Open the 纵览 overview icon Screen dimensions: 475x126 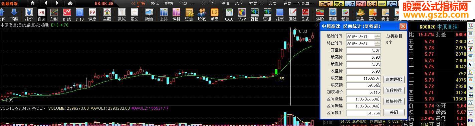[122, 15]
